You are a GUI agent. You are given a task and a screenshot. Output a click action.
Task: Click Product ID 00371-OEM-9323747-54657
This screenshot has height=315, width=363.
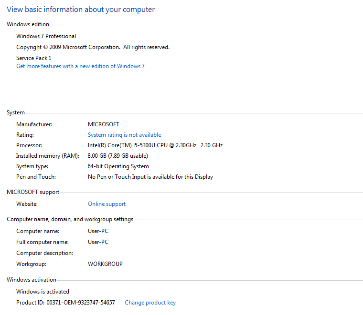coord(65,303)
